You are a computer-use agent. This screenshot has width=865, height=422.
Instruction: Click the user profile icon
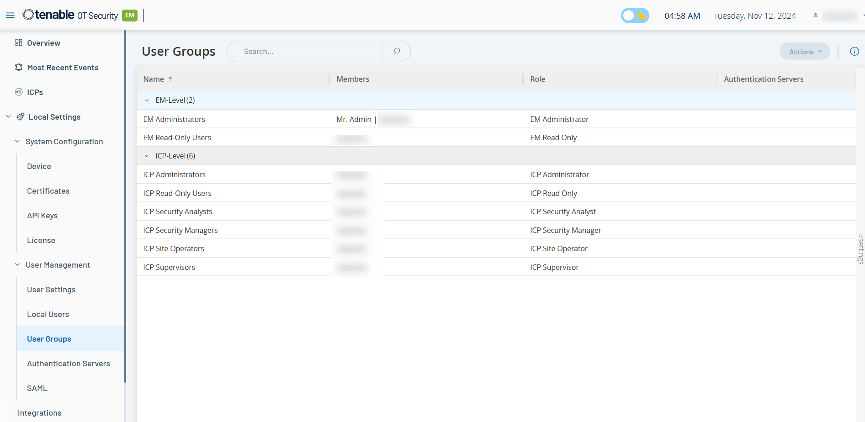coord(815,16)
